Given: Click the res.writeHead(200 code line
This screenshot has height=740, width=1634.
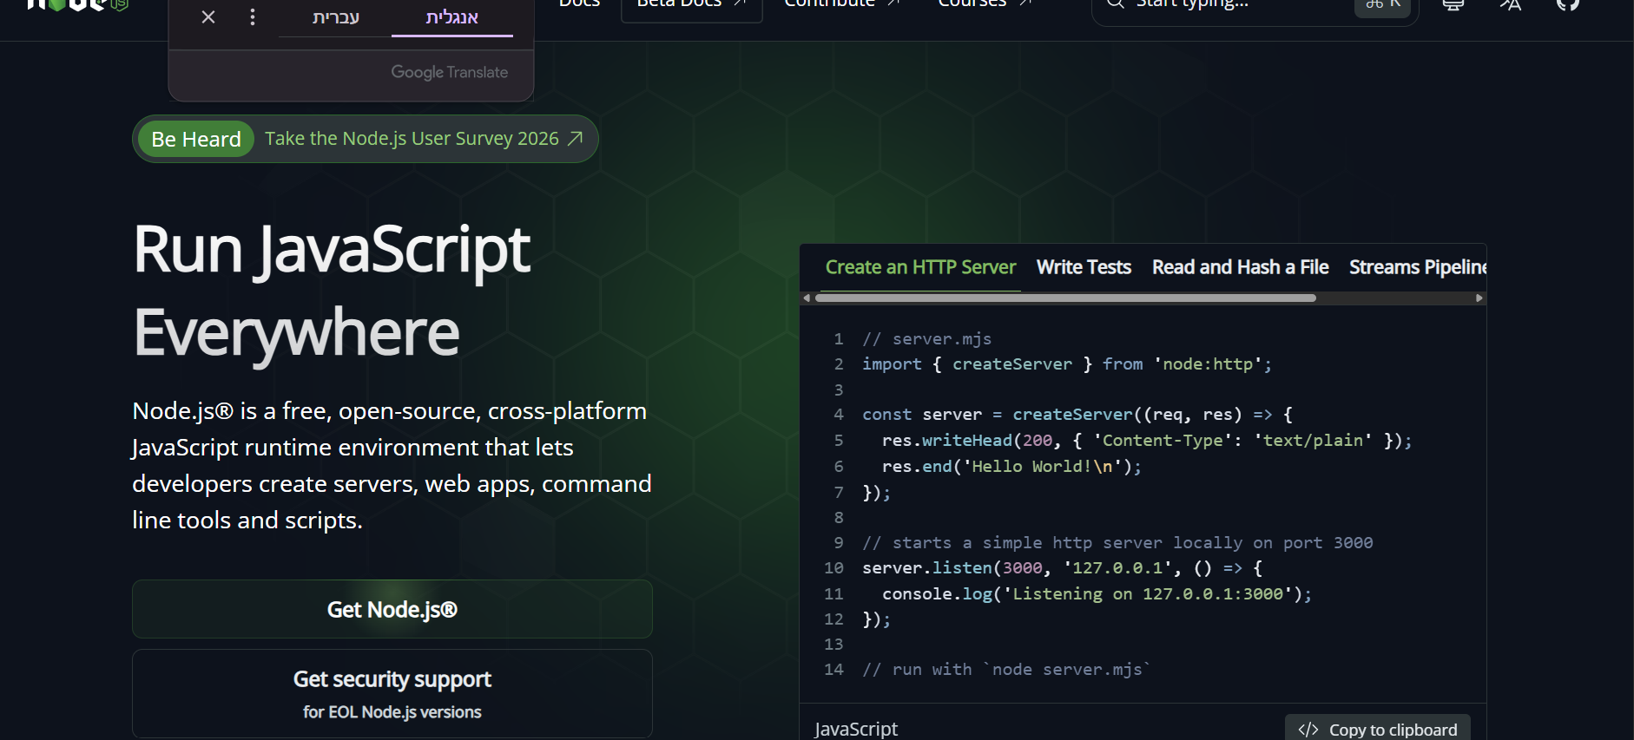Looking at the screenshot, I should [1147, 441].
